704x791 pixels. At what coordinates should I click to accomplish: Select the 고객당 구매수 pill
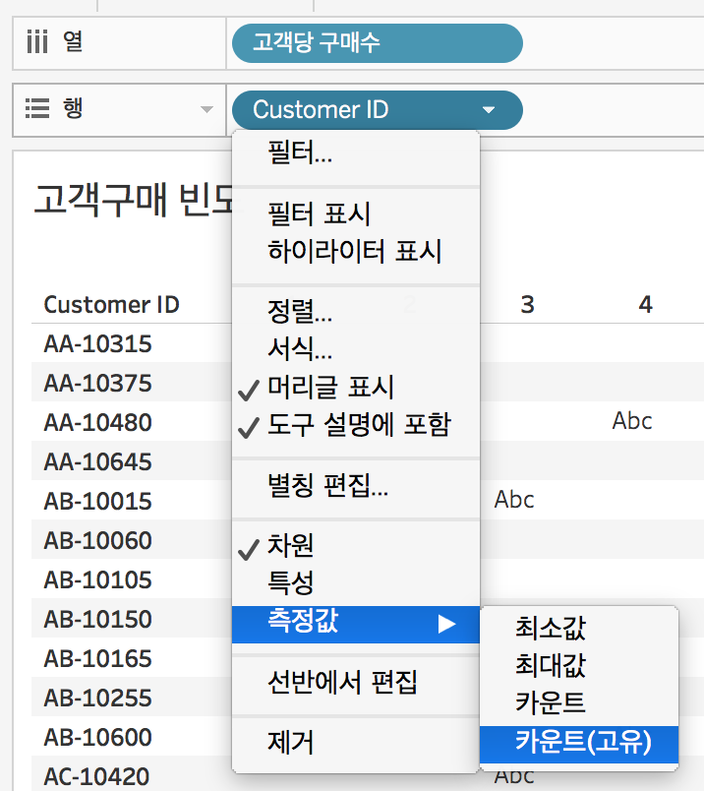click(x=378, y=43)
